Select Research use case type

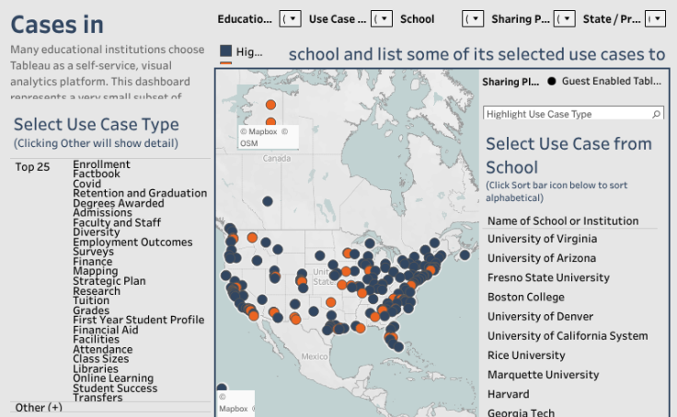click(x=97, y=291)
